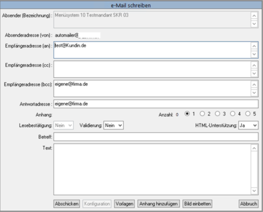This screenshot has width=263, height=212.
Task: Click scroll-down arrow in bcc field
Action: [254, 93]
